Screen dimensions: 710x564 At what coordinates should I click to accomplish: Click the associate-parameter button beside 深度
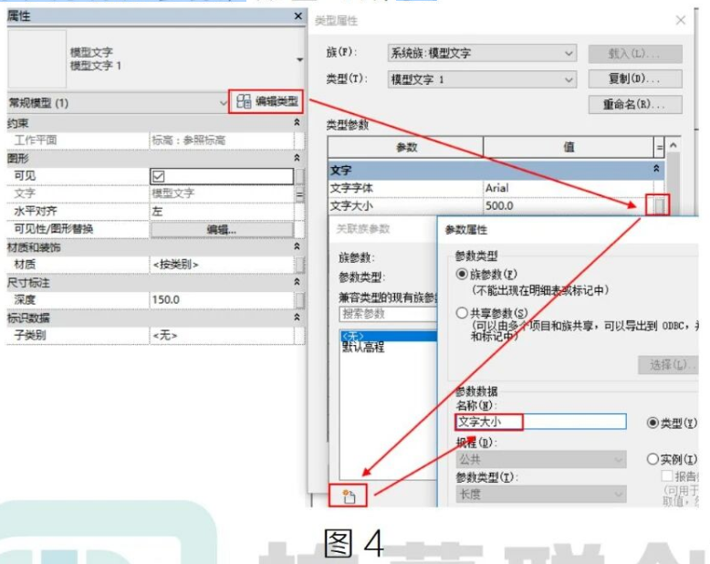[299, 299]
